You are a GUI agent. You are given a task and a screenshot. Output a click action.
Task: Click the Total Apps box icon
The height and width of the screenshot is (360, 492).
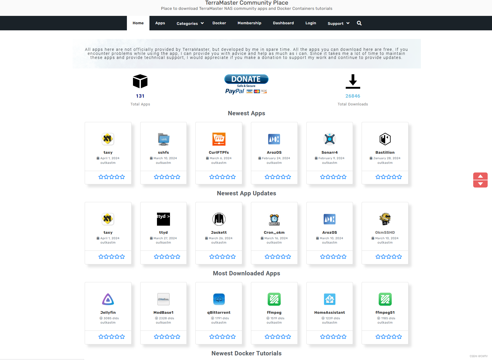point(140,81)
